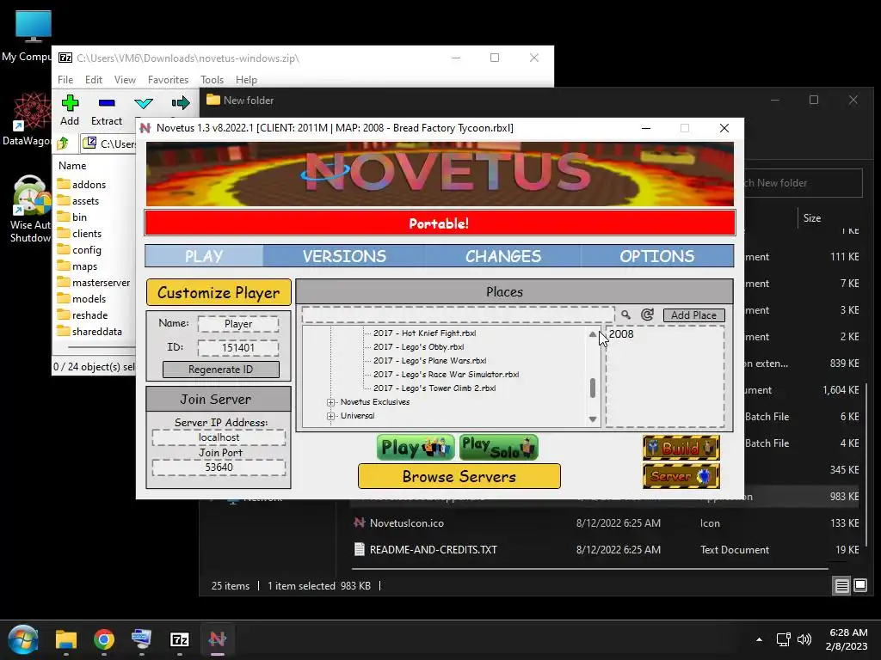This screenshot has width=881, height=660.
Task: Open the Help menu in 7-Zip
Action: pyautogui.click(x=246, y=80)
